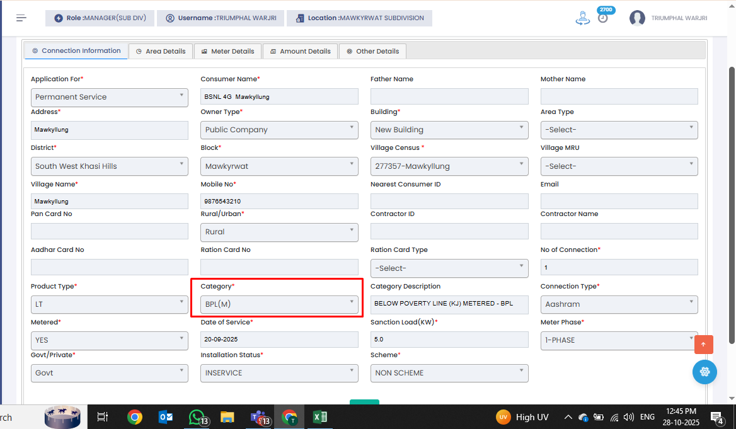This screenshot has height=429, width=736.
Task: Open Microsoft Teams from the taskbar
Action: (260, 417)
